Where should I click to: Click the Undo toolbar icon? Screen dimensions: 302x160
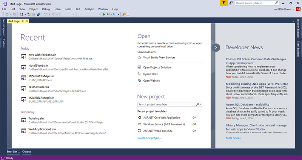click(x=46, y=14)
